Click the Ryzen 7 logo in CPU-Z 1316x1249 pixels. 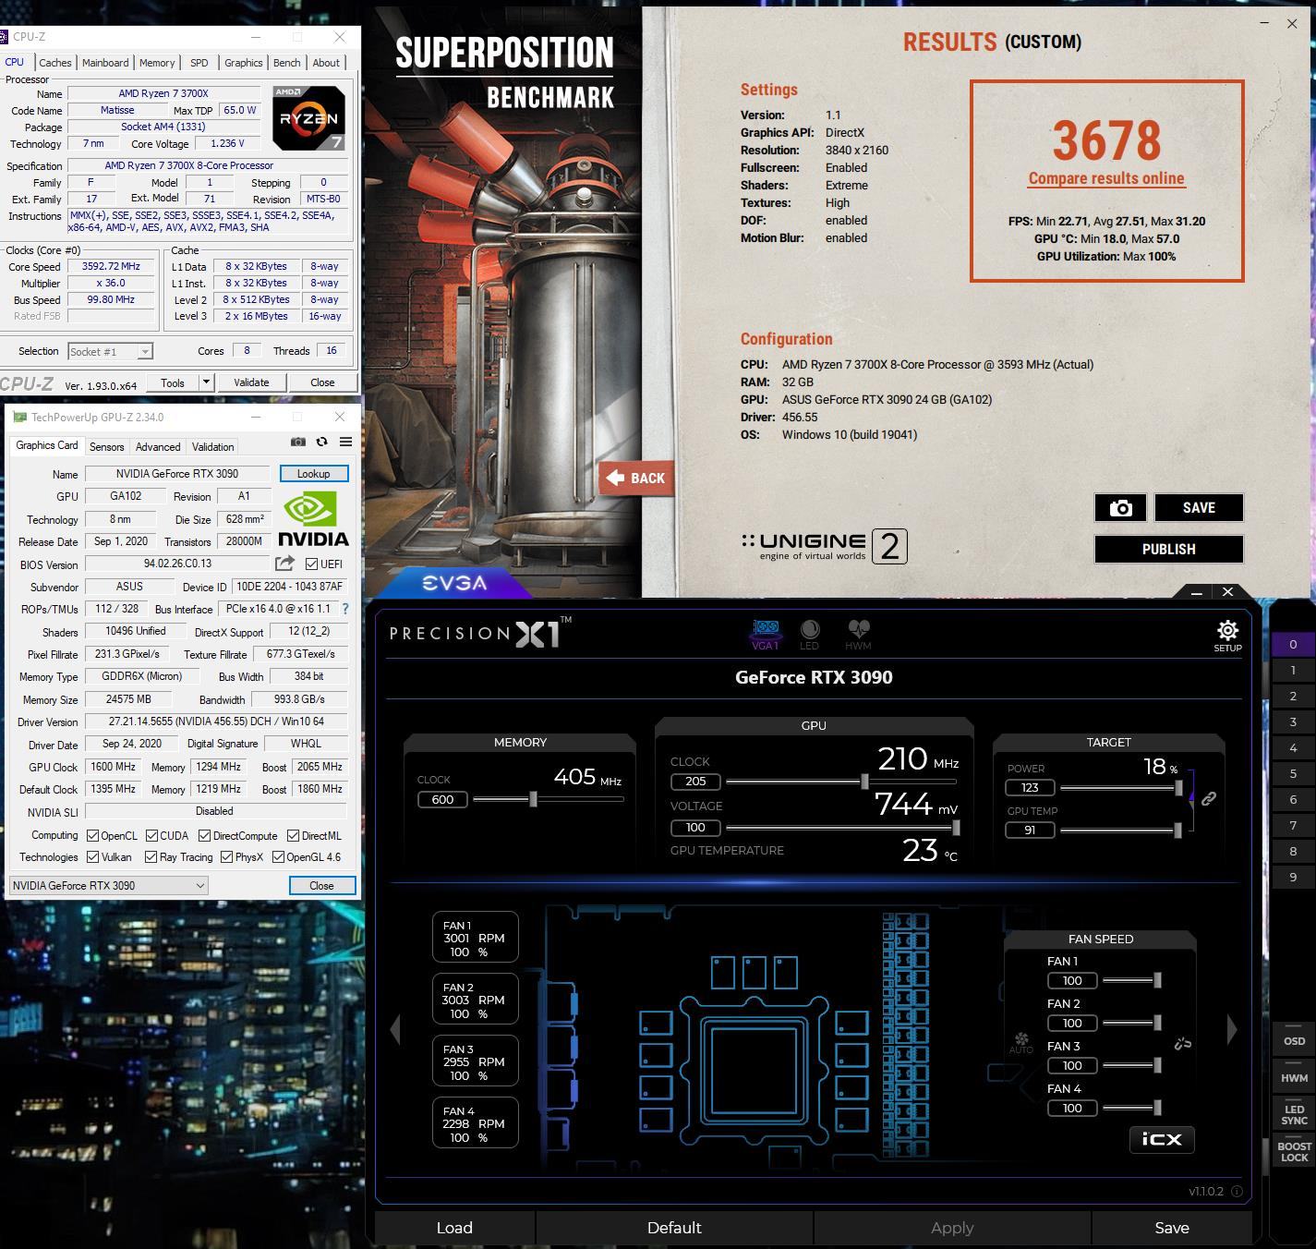click(x=309, y=117)
